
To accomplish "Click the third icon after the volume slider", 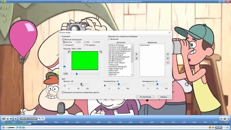I will point(23,127).
